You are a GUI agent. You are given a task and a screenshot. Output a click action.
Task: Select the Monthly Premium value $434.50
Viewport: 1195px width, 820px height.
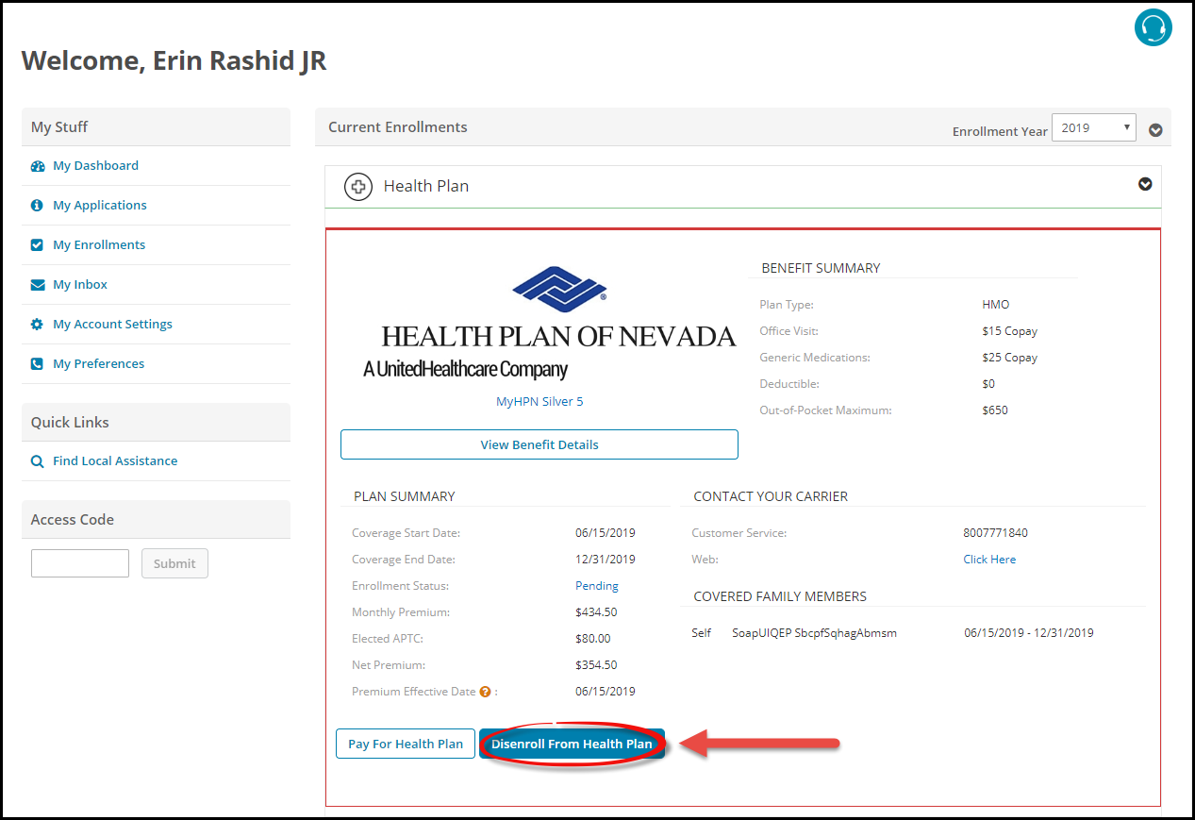point(596,612)
